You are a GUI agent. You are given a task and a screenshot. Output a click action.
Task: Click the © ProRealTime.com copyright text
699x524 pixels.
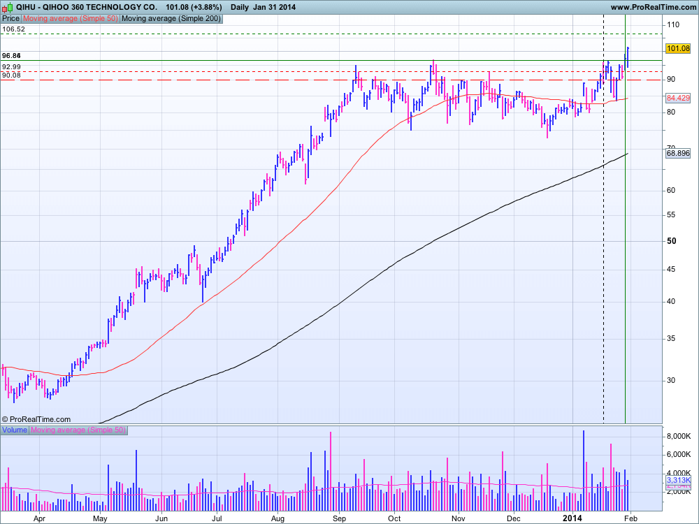click(36, 419)
